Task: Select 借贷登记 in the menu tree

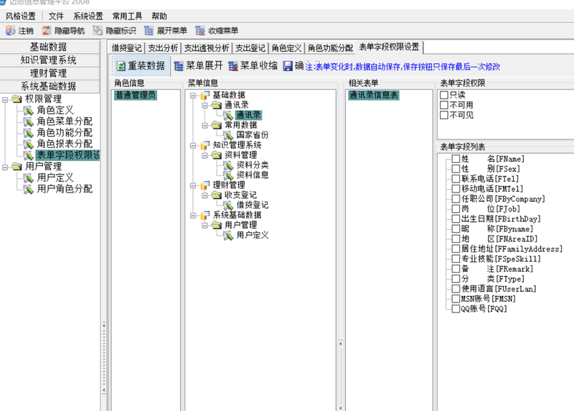Action: 252,205
